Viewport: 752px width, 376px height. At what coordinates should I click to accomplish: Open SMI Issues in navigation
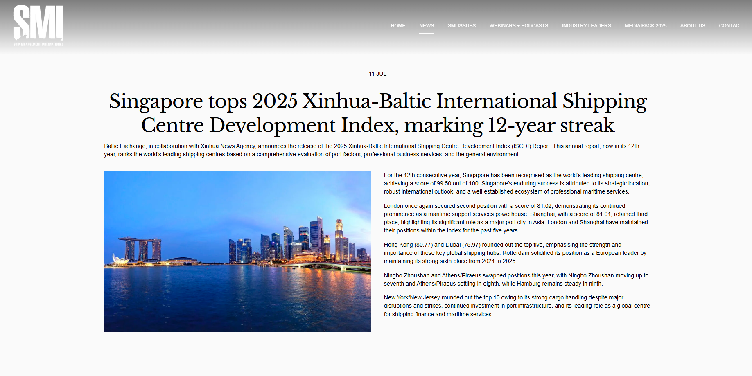pos(461,26)
